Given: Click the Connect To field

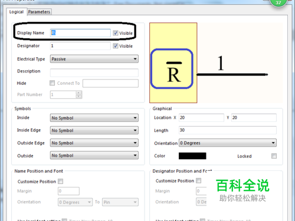Looking at the screenshot, I should pyautogui.click(x=110, y=83).
